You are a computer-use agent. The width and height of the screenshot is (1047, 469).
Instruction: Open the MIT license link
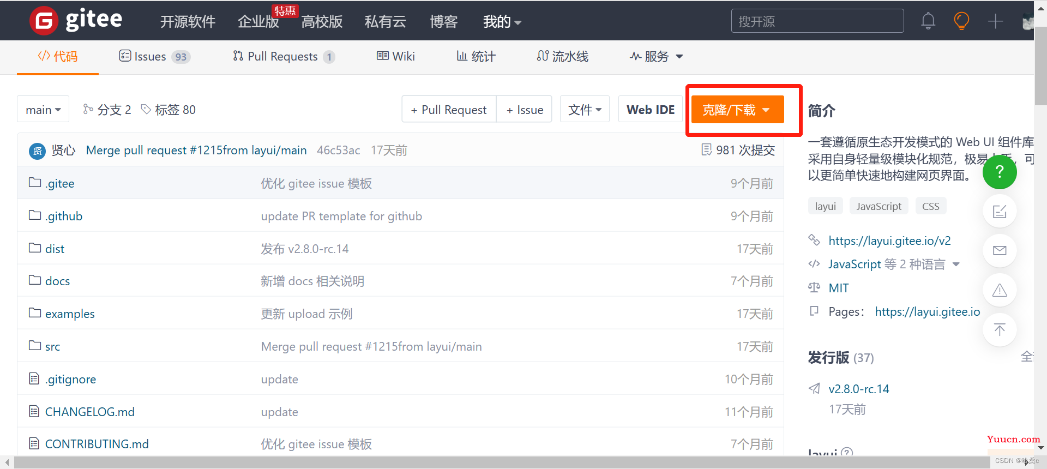(x=839, y=288)
